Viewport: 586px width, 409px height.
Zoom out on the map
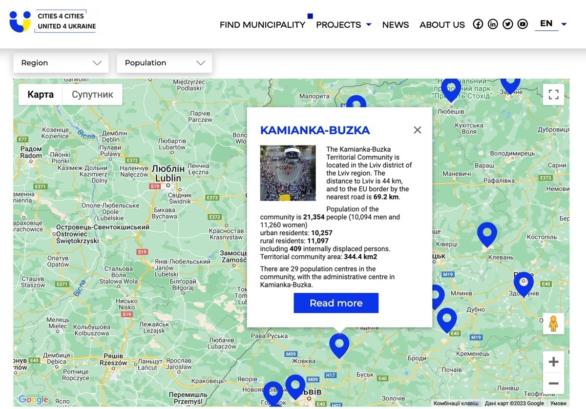coord(553,383)
